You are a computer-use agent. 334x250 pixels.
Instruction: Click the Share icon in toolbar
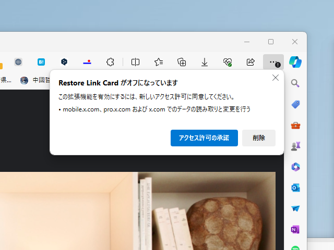(250, 62)
